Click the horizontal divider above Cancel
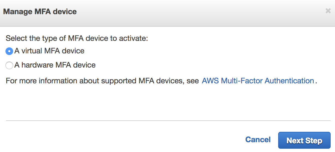This screenshot has height=152, width=335. (168, 121)
